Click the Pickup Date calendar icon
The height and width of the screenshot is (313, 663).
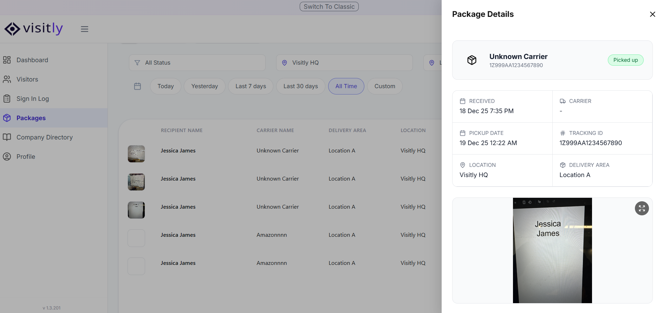(463, 133)
